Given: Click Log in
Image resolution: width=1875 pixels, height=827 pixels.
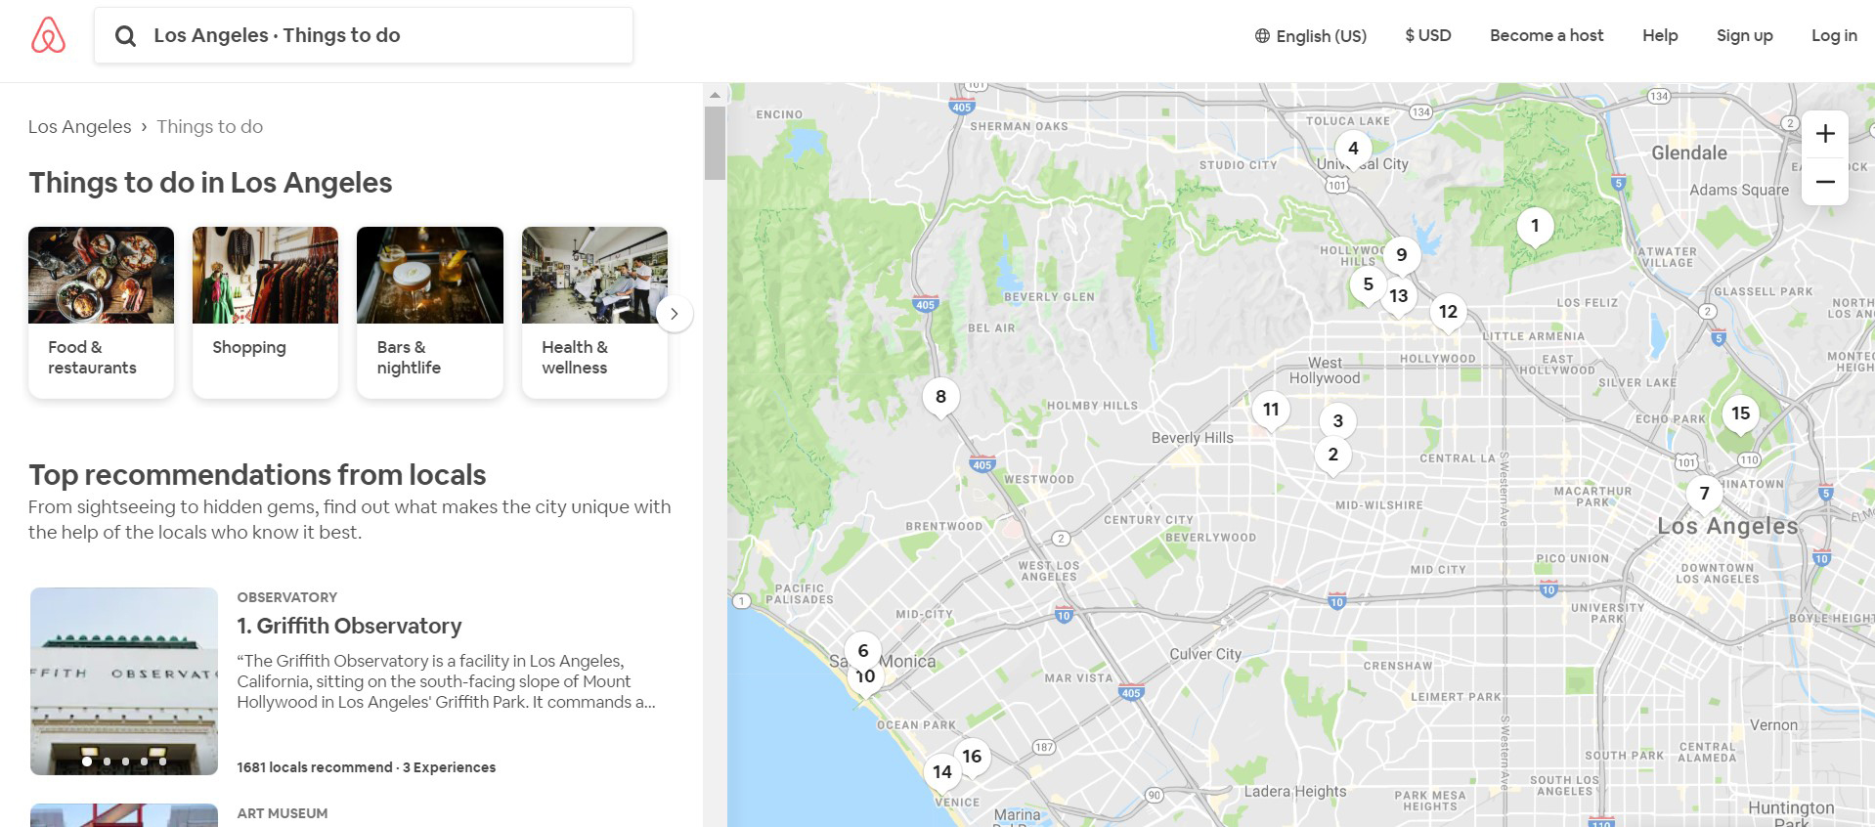Looking at the screenshot, I should (x=1834, y=35).
